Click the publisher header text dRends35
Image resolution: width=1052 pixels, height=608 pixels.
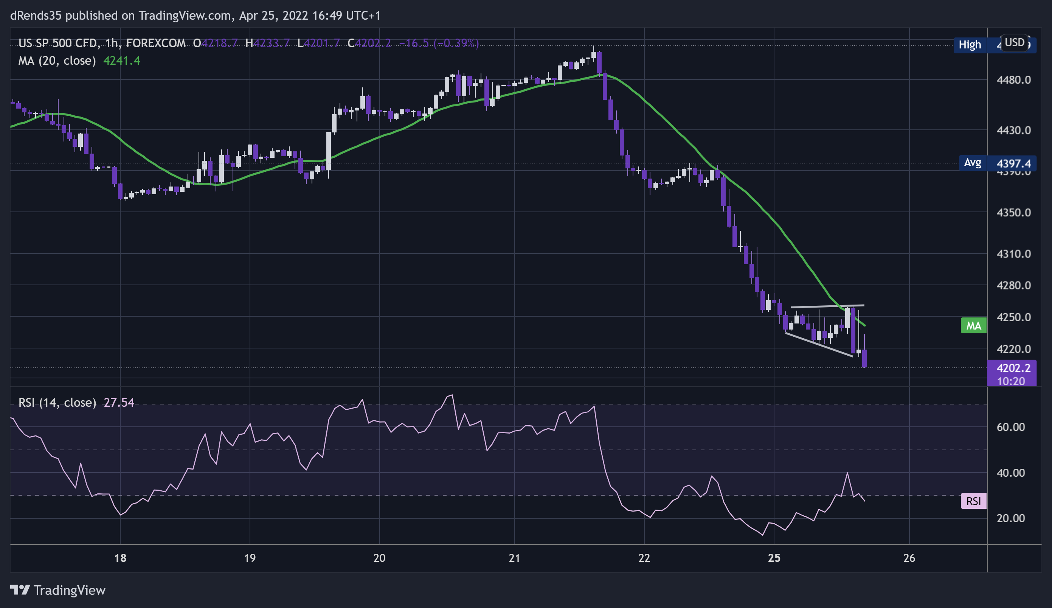[x=36, y=16]
